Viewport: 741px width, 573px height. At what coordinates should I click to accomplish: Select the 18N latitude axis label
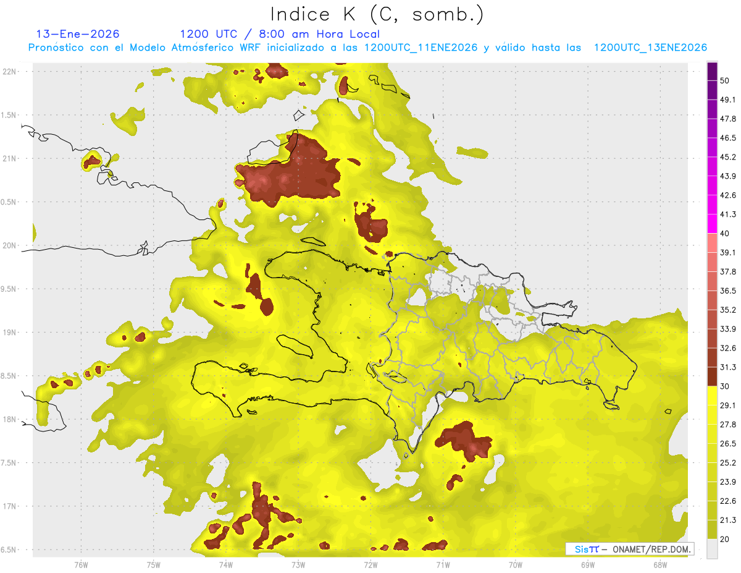click(9, 420)
